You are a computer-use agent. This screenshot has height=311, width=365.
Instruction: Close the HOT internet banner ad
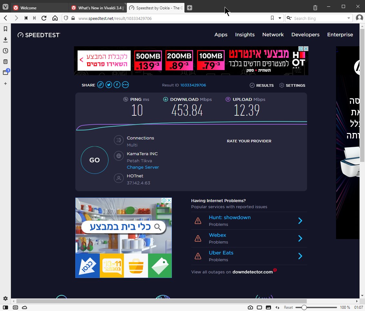pyautogui.click(x=306, y=49)
